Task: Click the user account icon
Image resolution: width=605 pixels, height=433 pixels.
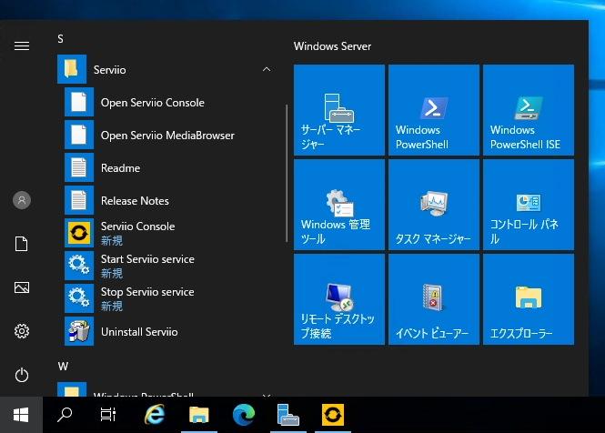Action: 22,200
